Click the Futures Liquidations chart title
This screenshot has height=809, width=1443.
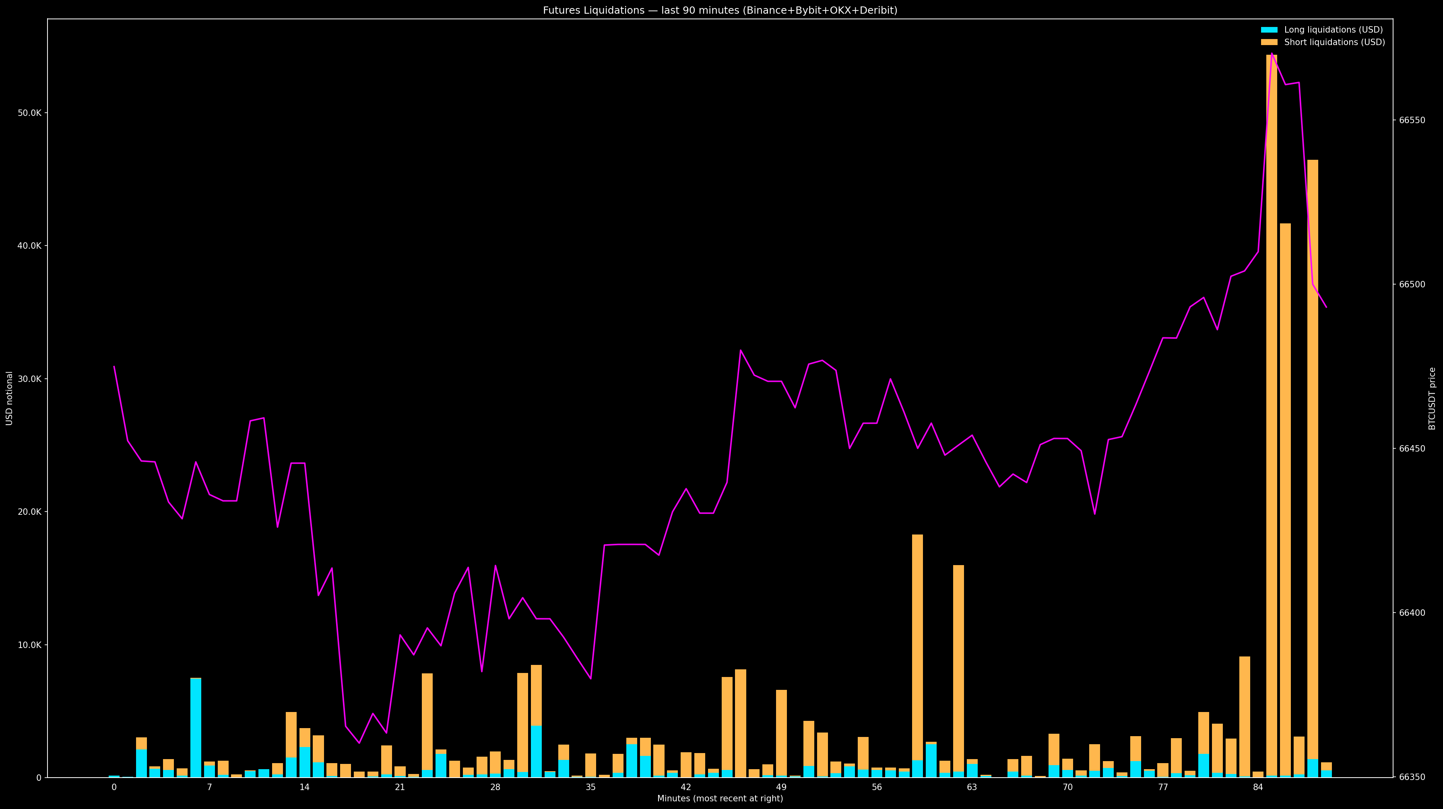720,10
